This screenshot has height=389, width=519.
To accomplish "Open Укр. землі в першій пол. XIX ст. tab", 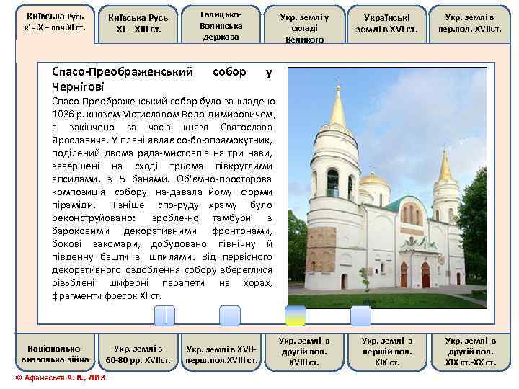I will tap(386, 352).
